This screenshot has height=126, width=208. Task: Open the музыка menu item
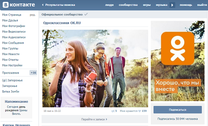[162, 5]
